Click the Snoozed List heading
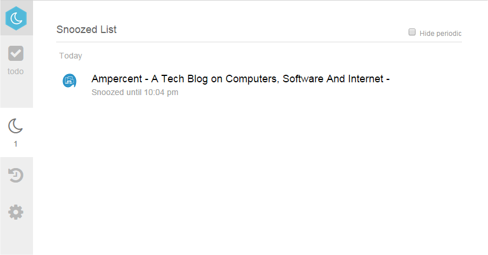 pos(86,30)
